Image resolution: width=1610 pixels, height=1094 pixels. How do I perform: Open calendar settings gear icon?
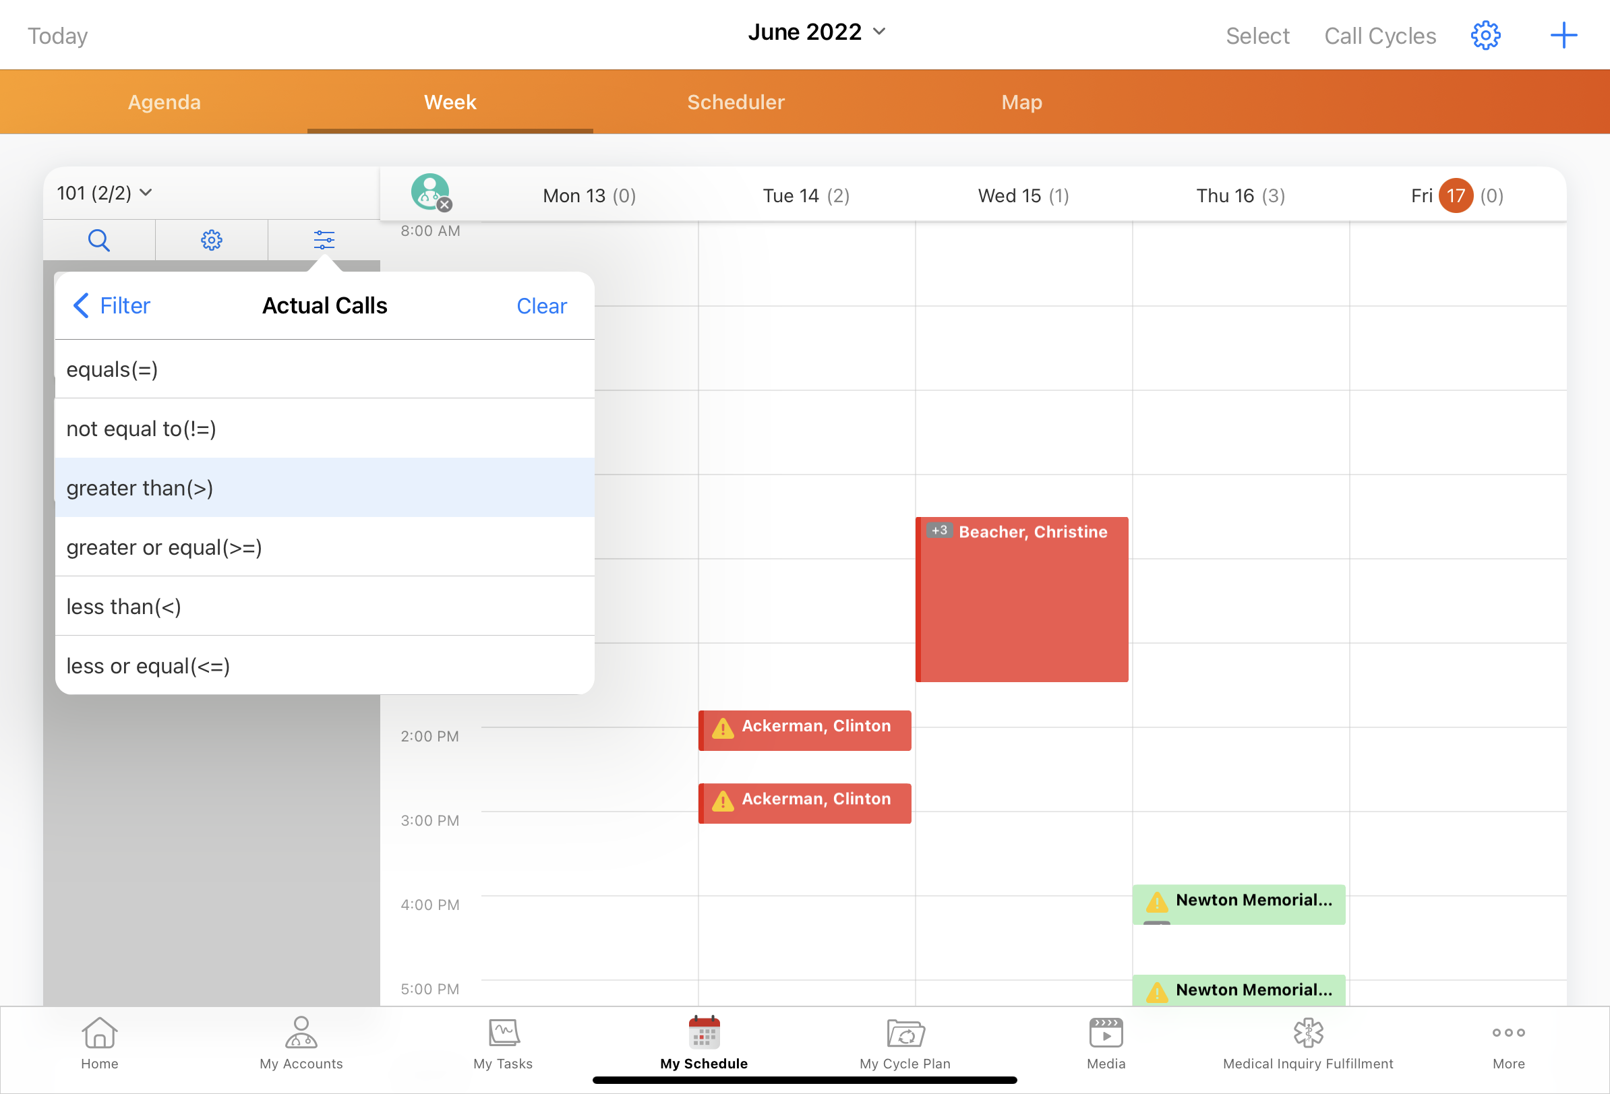click(1485, 35)
